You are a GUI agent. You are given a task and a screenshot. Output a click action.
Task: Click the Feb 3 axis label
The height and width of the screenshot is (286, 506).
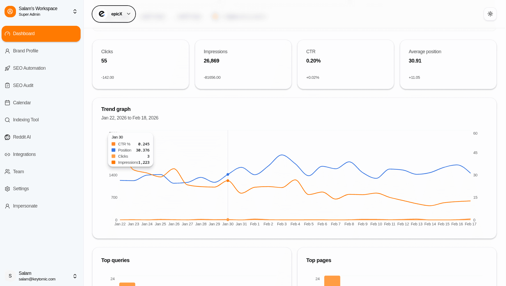click(x=282, y=224)
